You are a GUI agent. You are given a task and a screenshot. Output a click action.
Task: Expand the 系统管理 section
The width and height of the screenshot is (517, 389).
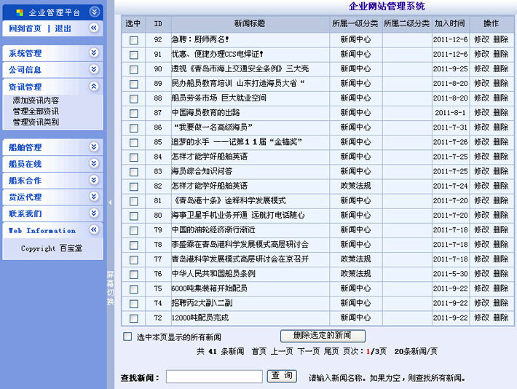click(94, 52)
